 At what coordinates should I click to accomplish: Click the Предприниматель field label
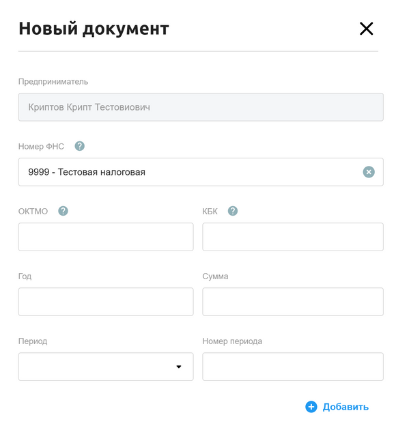[x=53, y=82]
